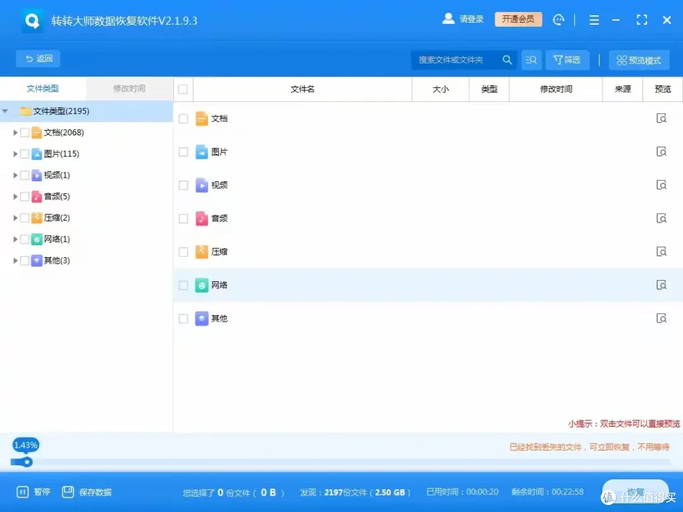The height and width of the screenshot is (512, 683).
Task: Switch to 预览模式 preview mode
Action: (x=639, y=60)
